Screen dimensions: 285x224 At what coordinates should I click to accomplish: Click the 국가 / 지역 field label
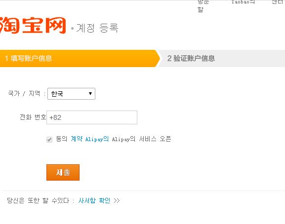24,93
